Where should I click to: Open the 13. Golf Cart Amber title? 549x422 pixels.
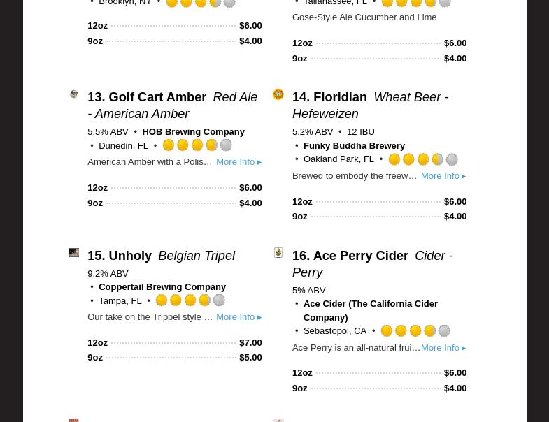click(147, 97)
